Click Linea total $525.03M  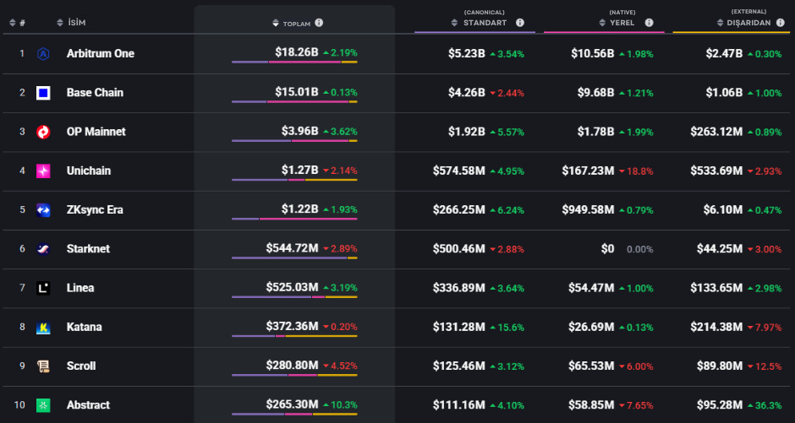click(x=292, y=287)
